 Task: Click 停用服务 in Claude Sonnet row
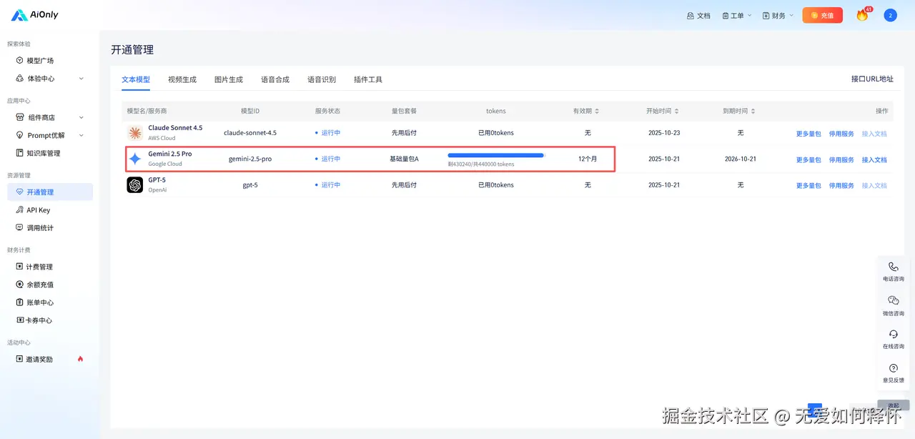(841, 134)
